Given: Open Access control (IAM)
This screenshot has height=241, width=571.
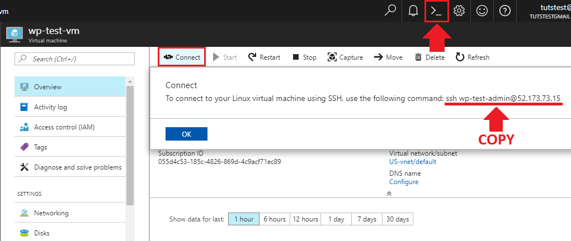Looking at the screenshot, I should point(70,127).
